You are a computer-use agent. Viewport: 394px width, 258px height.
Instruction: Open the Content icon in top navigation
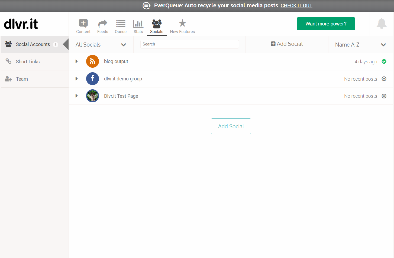point(83,24)
